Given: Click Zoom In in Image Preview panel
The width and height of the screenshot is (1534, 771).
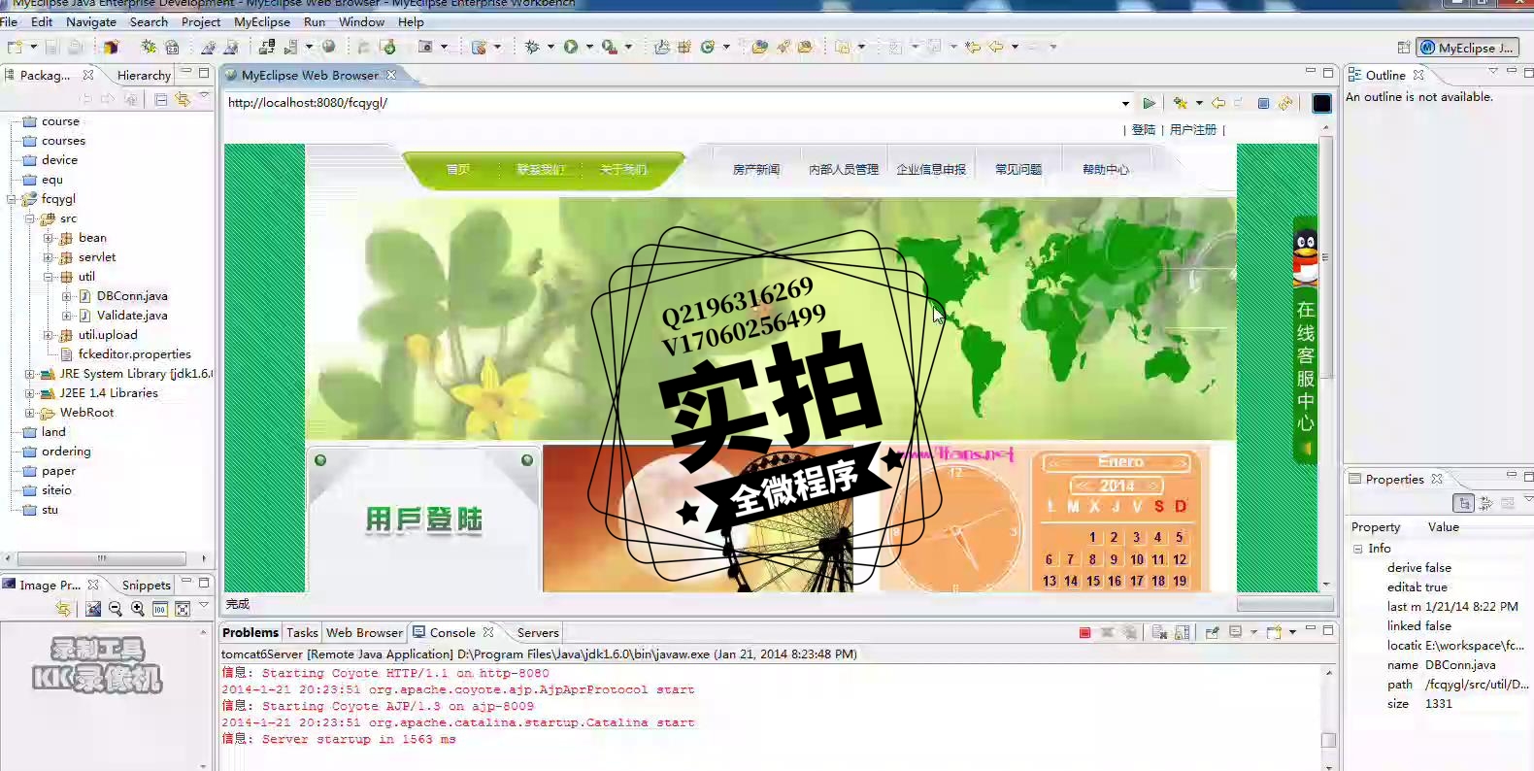Looking at the screenshot, I should 138,609.
